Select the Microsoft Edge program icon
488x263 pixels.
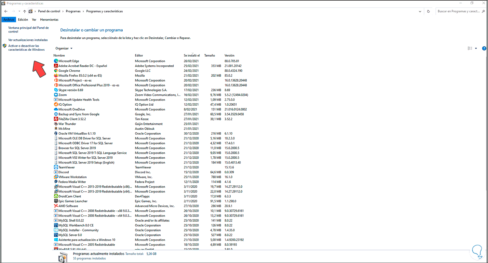pos(56,61)
